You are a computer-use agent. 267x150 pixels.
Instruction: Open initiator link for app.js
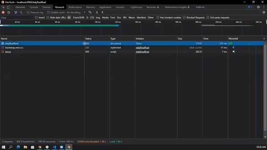pos(143,52)
